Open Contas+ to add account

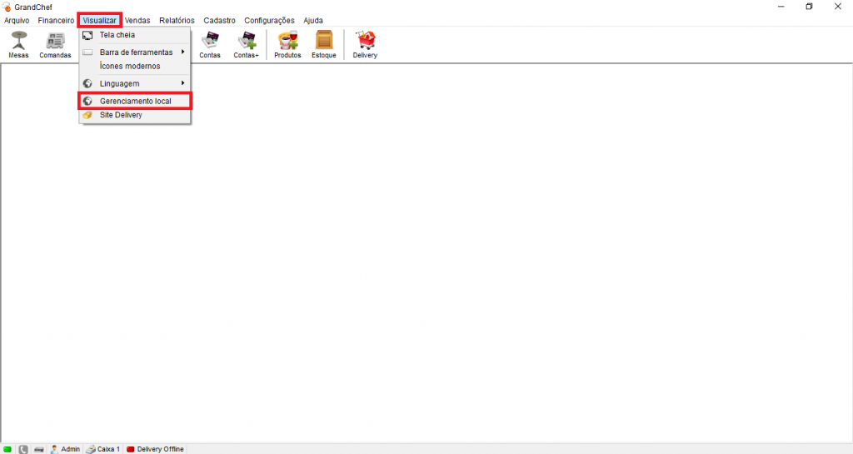[246, 44]
